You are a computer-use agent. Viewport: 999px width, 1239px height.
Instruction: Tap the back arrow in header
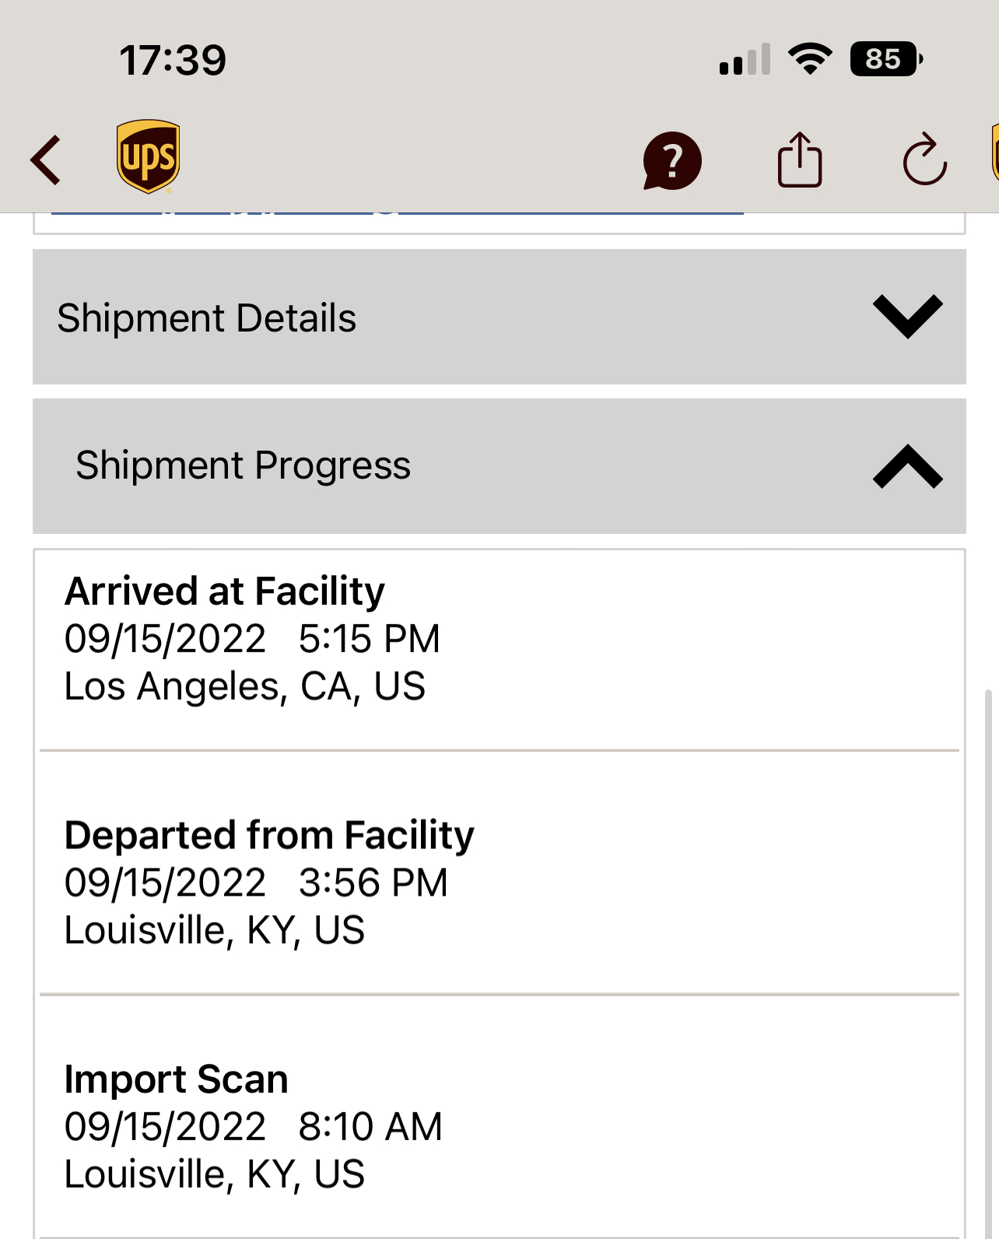[46, 160]
